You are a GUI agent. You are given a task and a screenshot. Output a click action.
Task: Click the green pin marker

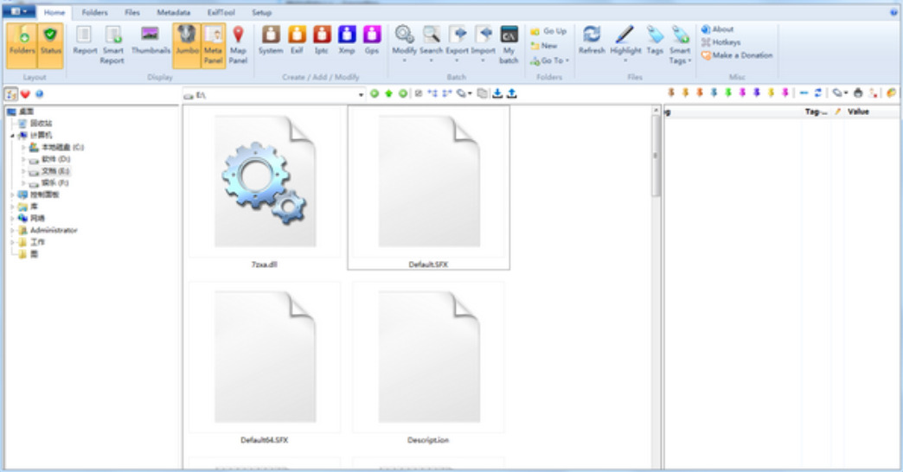pos(728,92)
